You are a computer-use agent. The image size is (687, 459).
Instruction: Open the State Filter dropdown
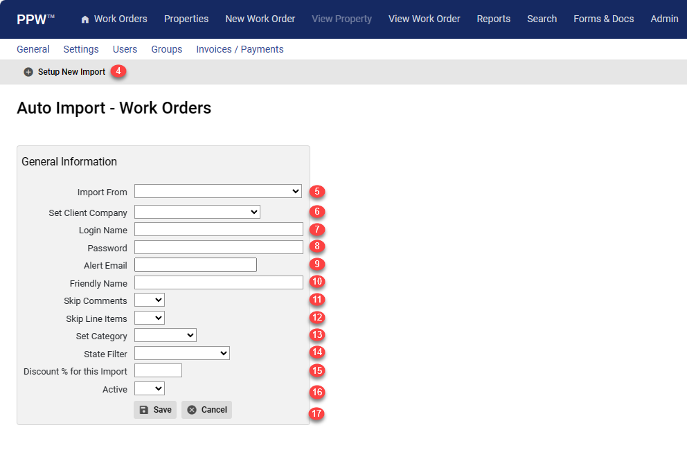(x=182, y=353)
